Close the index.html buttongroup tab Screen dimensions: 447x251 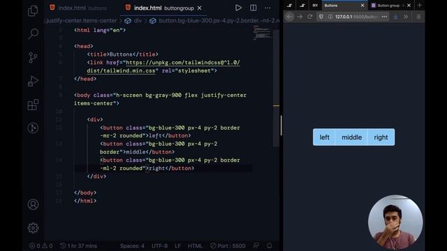point(200,8)
